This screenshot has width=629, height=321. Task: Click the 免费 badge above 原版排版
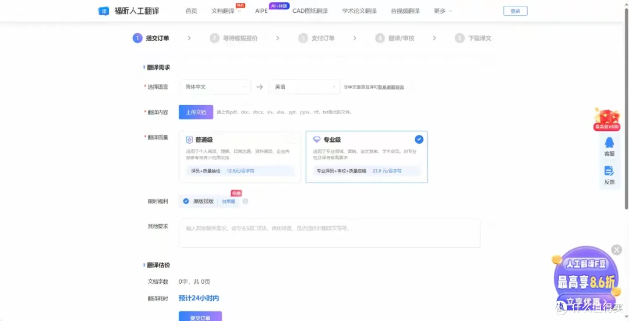pyautogui.click(x=236, y=193)
